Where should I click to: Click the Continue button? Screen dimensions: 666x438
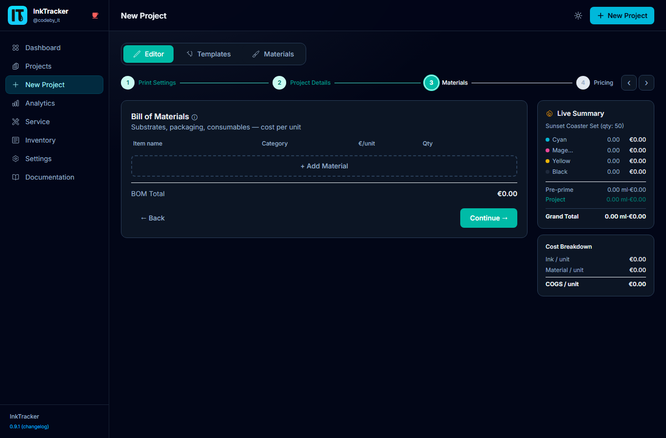tap(489, 218)
